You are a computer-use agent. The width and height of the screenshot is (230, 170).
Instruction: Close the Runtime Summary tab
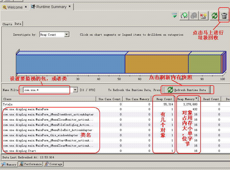pyautogui.click(x=70, y=7)
